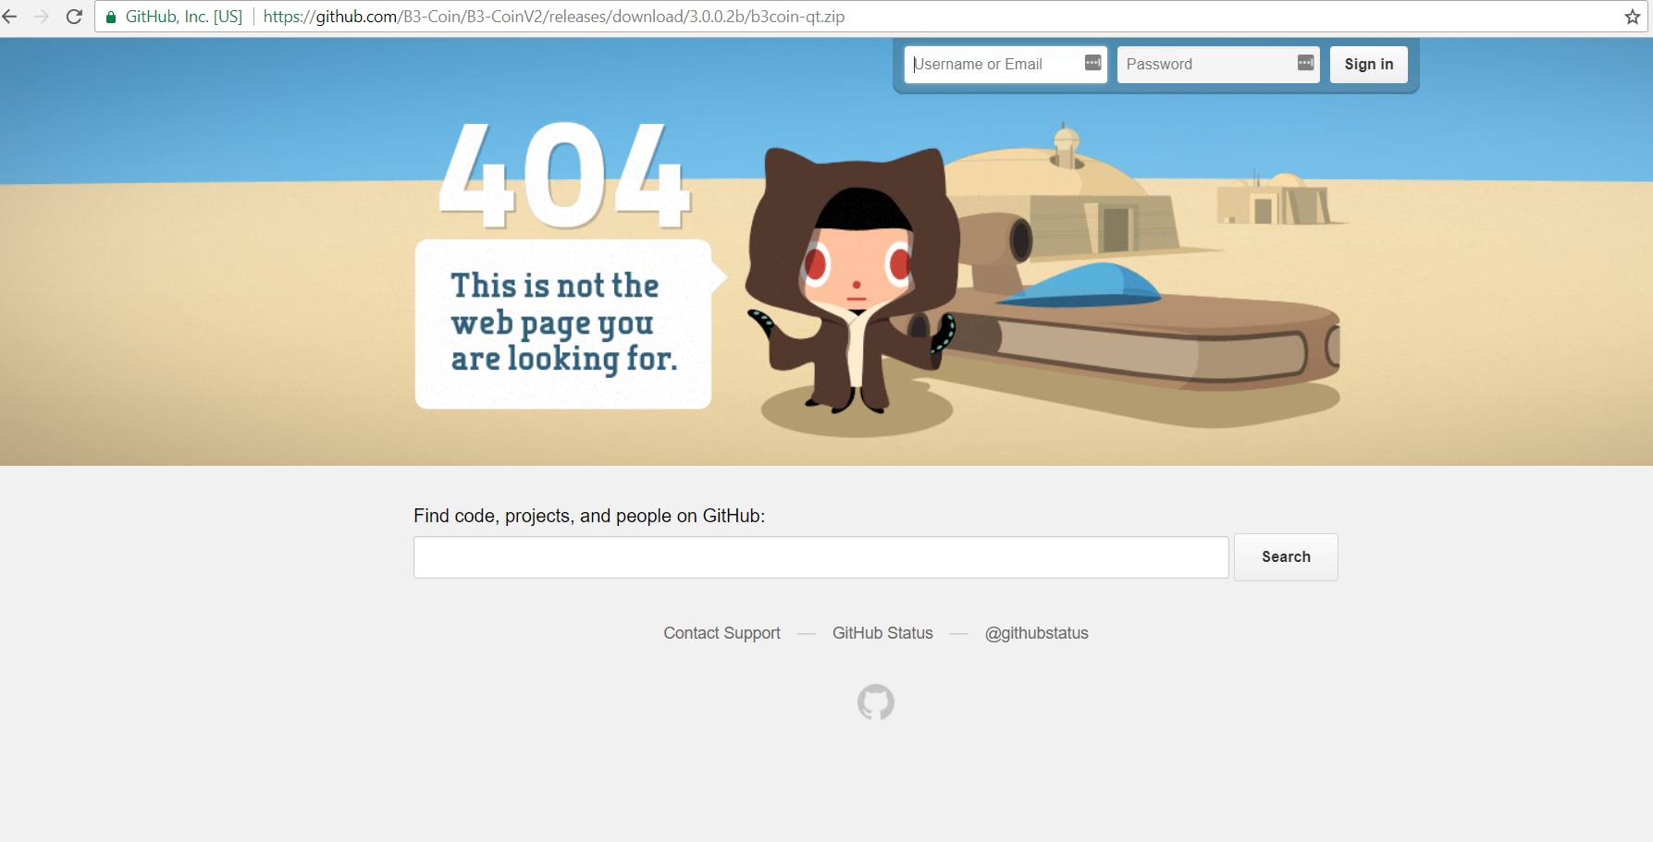Click 'Find code, projects, and people on GitHub:' text

(x=589, y=516)
